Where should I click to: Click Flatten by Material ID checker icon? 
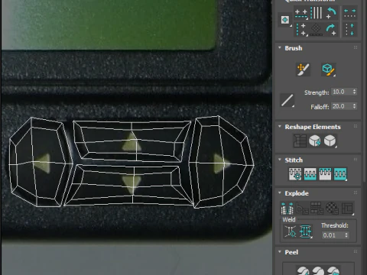332,209
